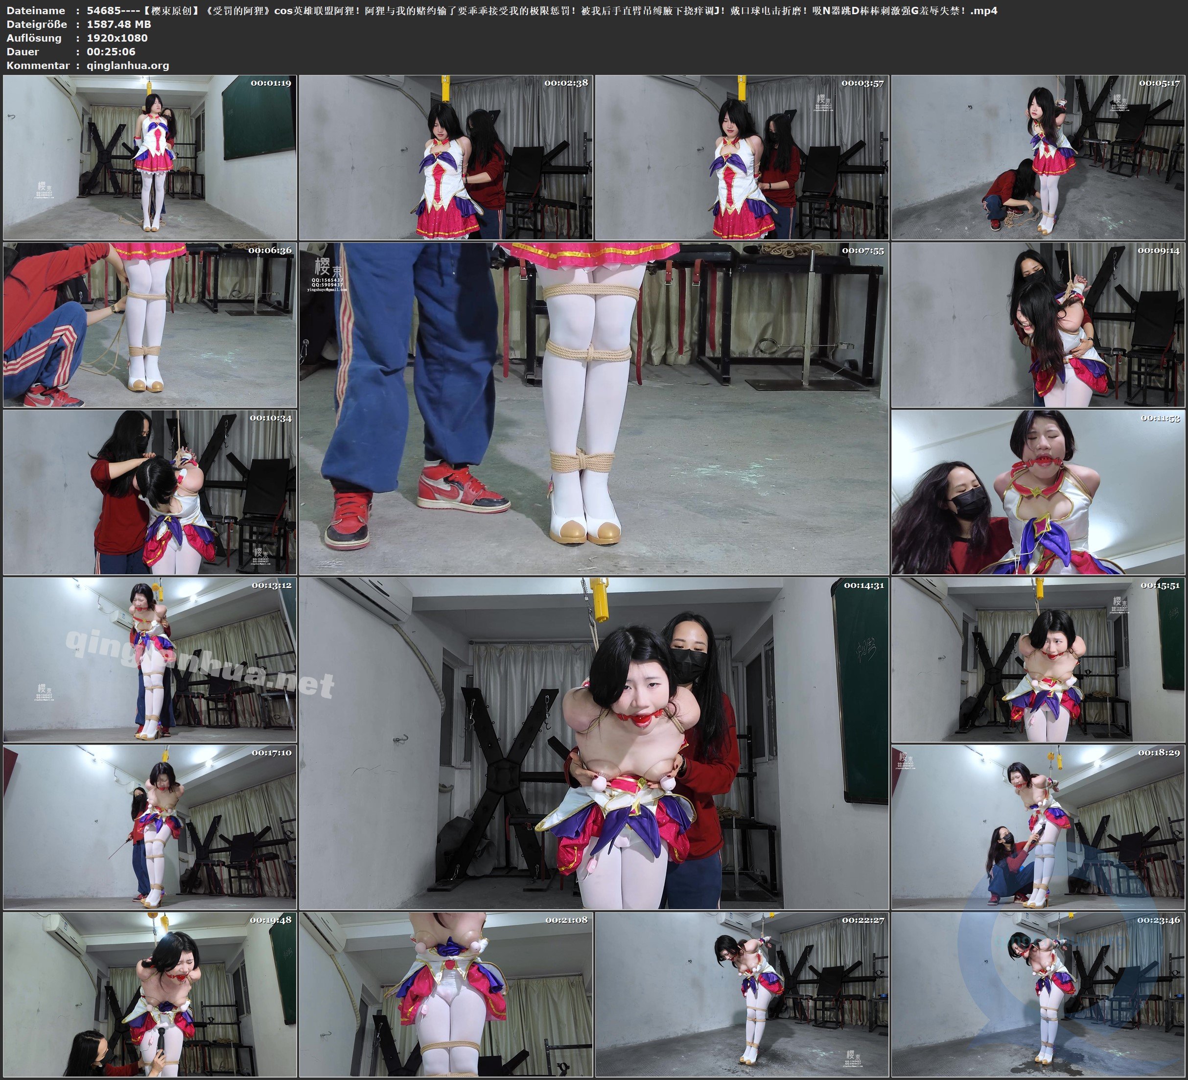Click the frame stamped 00:13:12

[150, 659]
